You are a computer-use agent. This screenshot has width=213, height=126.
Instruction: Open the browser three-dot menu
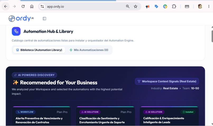[x=209, y=6]
